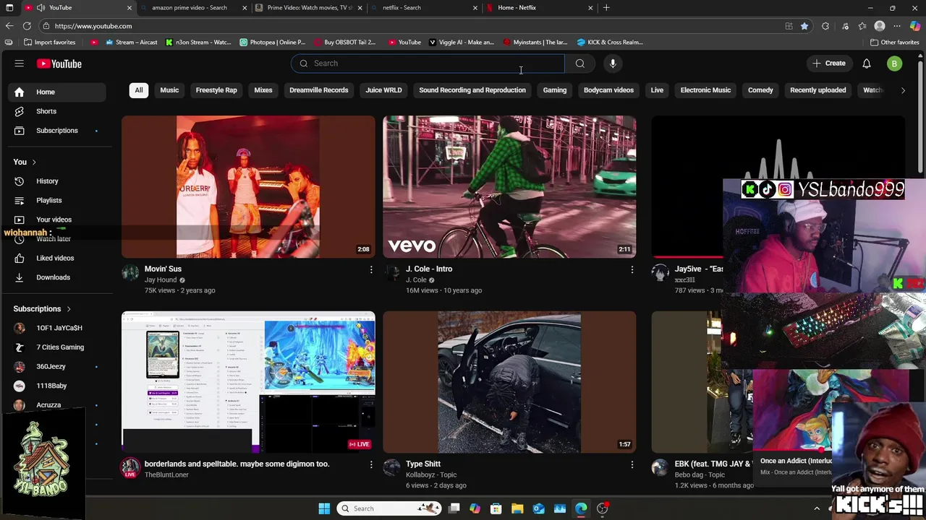Select the Electronic Music chip

705,90
